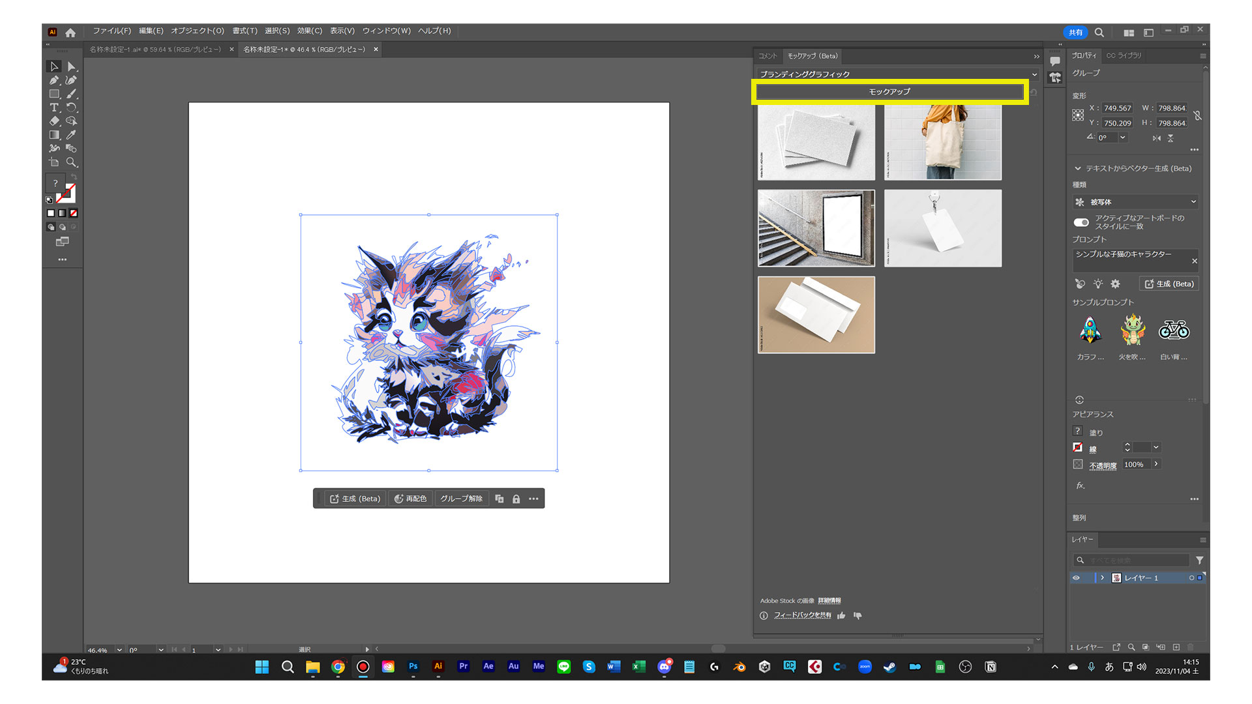Expand レイヤー 1 in the Layers panel
The image size is (1252, 704).
pyautogui.click(x=1102, y=578)
